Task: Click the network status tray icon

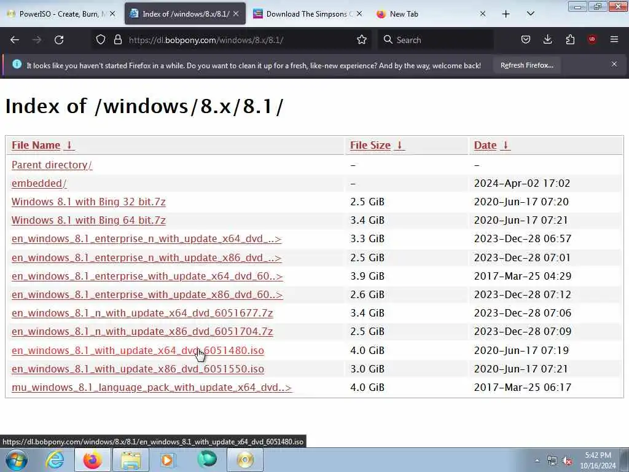Action: click(x=552, y=461)
